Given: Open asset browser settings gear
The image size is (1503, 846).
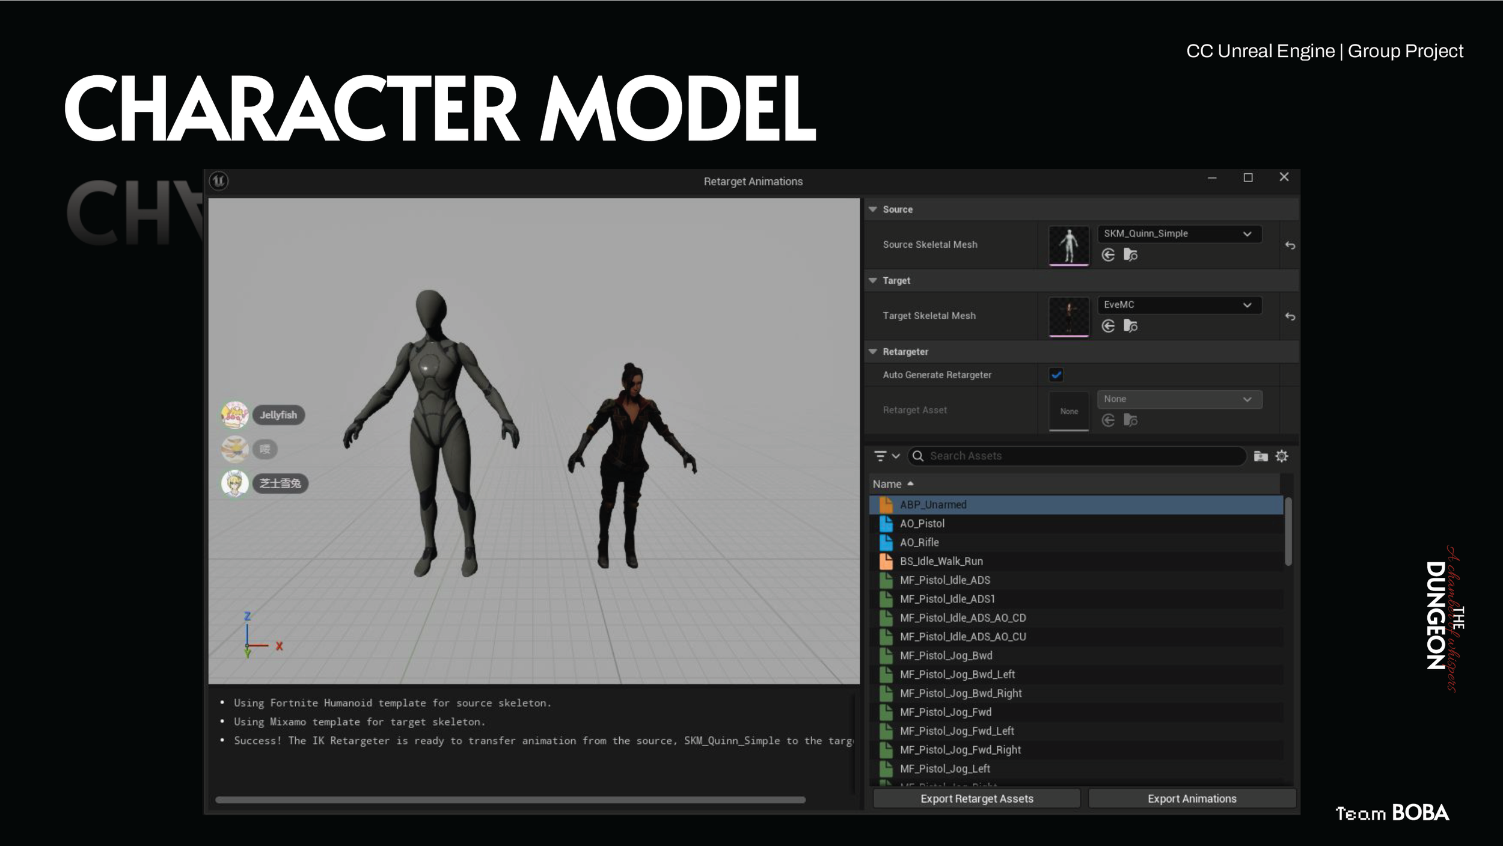Looking at the screenshot, I should point(1281,456).
